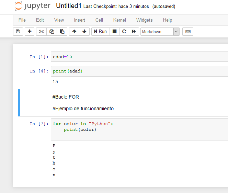The width and height of the screenshot is (228, 193).
Task: Paste cells below with the clipboard icon
Action: (x=62, y=32)
